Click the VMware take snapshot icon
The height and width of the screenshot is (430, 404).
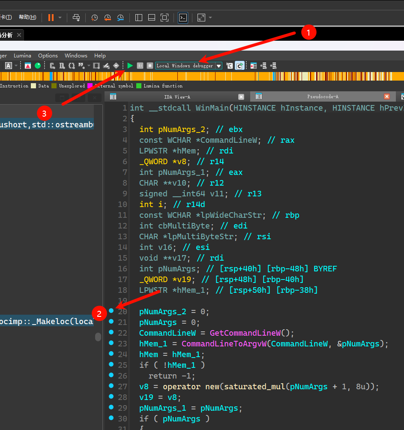pos(95,18)
